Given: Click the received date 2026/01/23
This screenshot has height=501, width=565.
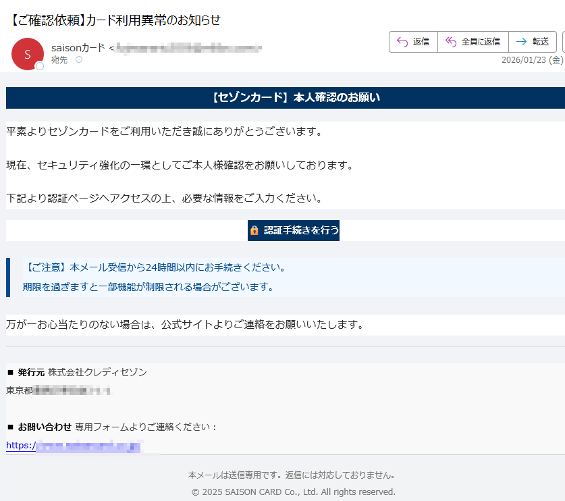Looking at the screenshot, I should point(524,60).
